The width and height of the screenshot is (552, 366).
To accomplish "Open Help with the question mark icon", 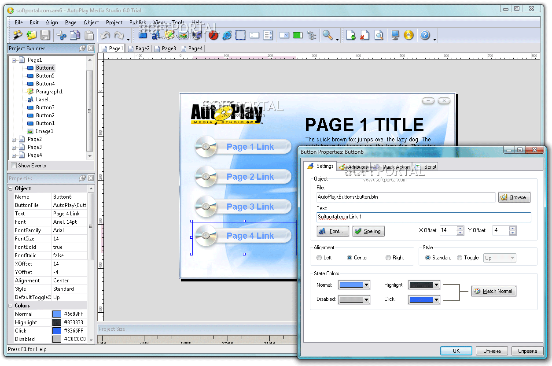I will click(x=425, y=35).
